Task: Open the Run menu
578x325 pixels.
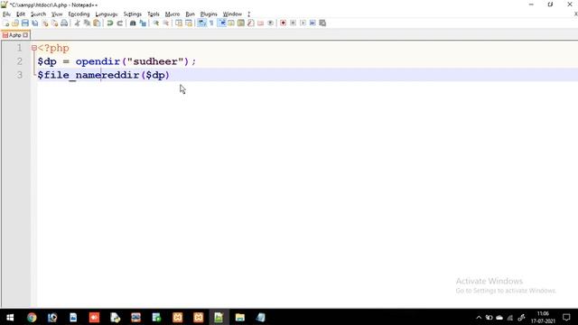Action: [x=190, y=14]
